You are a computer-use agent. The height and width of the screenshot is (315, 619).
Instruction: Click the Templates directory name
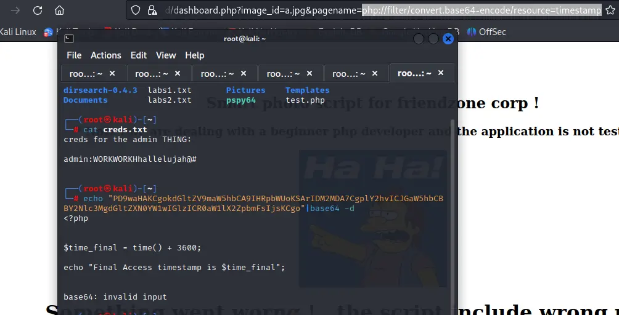[x=307, y=90]
